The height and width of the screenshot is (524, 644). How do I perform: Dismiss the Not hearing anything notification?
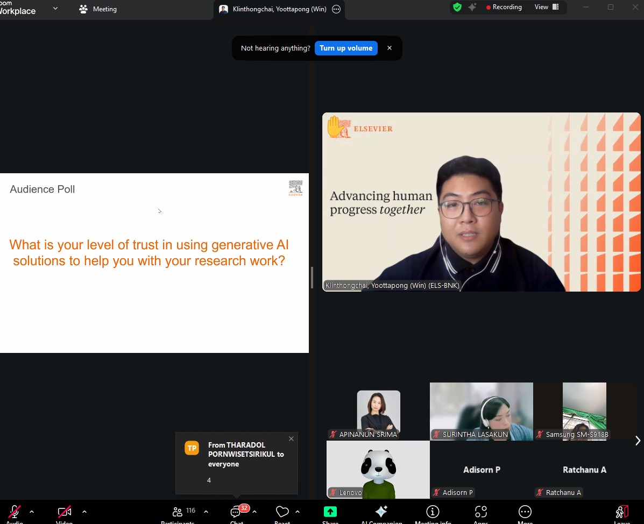coord(390,48)
